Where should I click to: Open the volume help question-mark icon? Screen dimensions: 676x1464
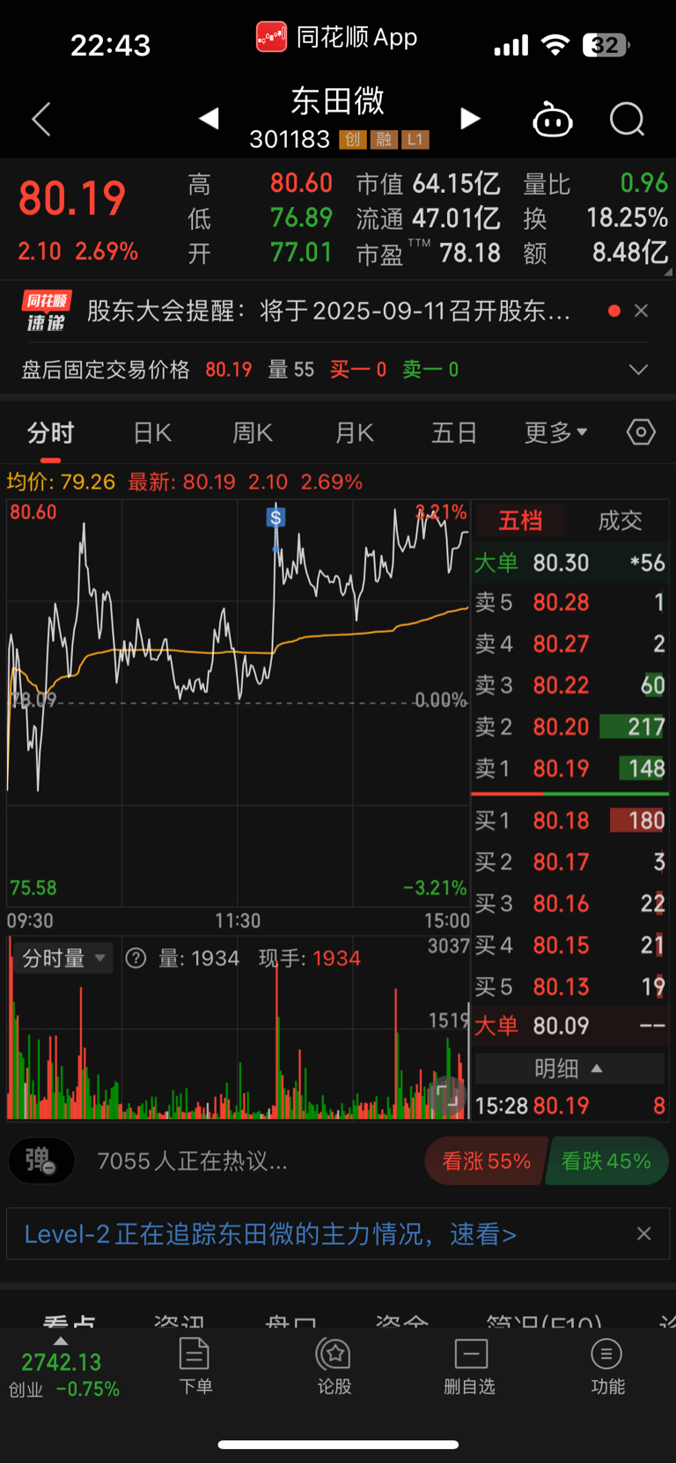click(136, 958)
